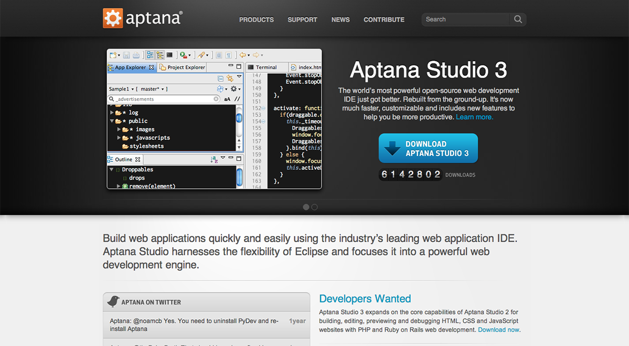This screenshot has height=346, width=629.
Task: Select the first carousel dot
Action: pos(306,207)
